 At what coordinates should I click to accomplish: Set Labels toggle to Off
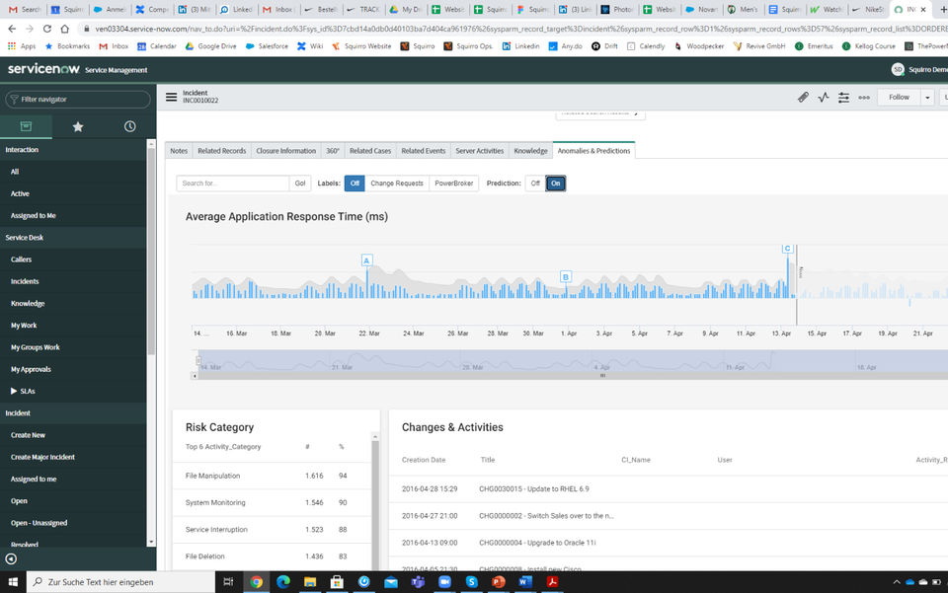[x=355, y=184]
